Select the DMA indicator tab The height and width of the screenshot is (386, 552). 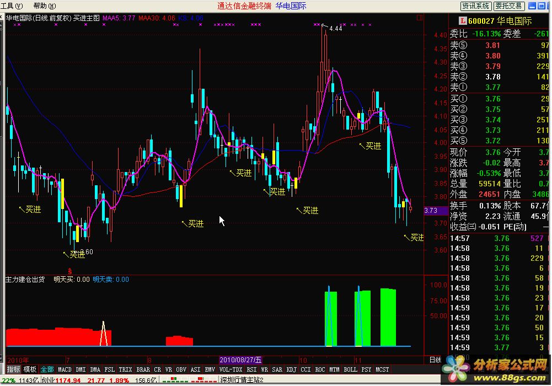[x=95, y=369]
